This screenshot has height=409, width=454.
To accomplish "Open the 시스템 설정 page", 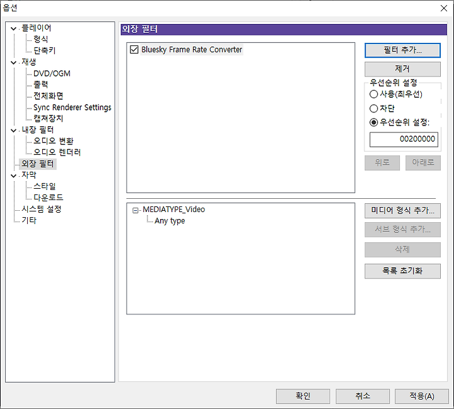I will click(42, 209).
